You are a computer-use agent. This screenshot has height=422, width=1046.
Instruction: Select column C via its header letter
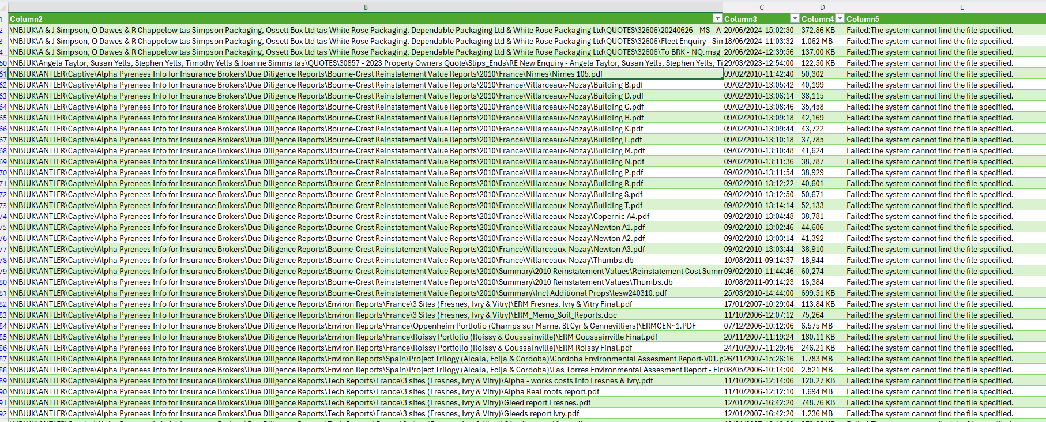(762, 7)
